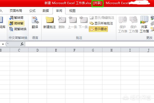Open the 视图 (View) tab
The height and width of the screenshot is (103, 154).
click(x=72, y=11)
